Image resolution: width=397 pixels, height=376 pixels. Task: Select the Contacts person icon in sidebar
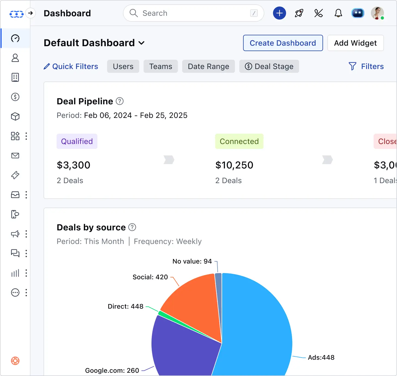[x=15, y=58]
